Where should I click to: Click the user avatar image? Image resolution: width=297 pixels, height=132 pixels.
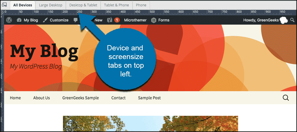[x=284, y=20]
